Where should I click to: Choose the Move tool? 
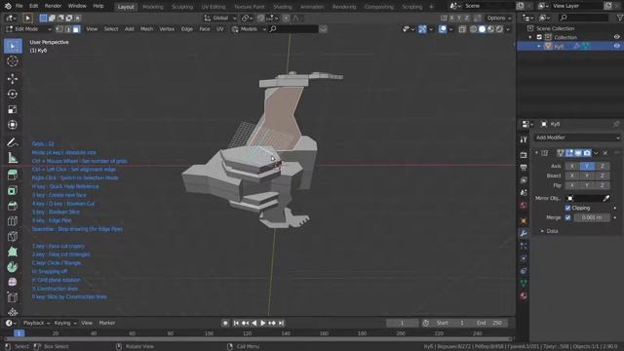(13, 78)
